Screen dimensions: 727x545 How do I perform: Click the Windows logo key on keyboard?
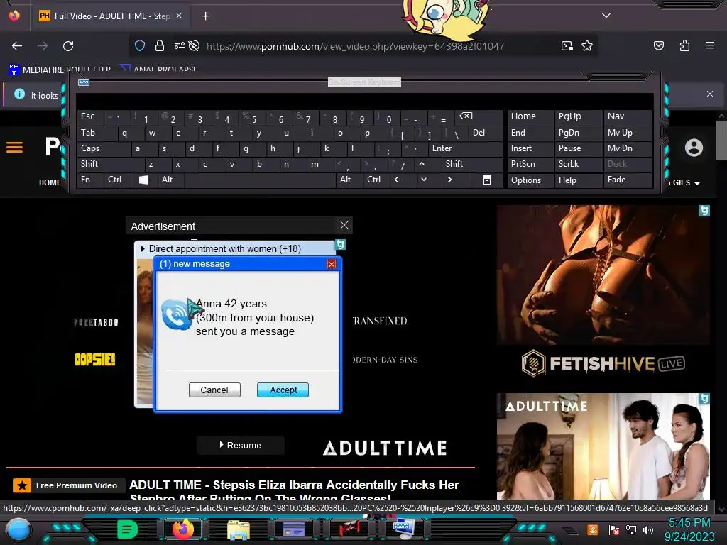(143, 180)
